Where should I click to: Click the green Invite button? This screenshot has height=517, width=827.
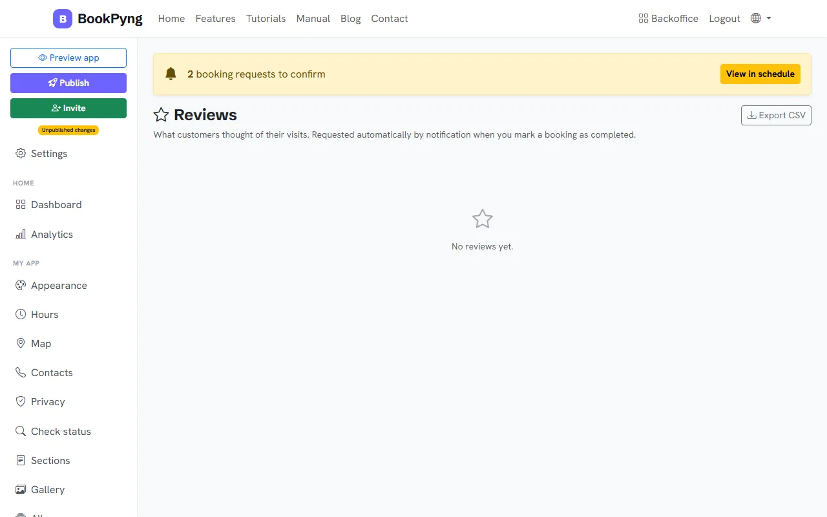coord(68,108)
